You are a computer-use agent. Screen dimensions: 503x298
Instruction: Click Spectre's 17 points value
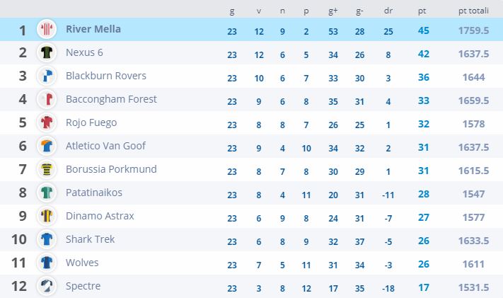(424, 287)
